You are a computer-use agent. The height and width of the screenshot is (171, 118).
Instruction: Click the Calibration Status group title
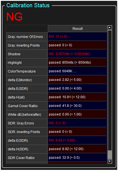[x=28, y=5]
